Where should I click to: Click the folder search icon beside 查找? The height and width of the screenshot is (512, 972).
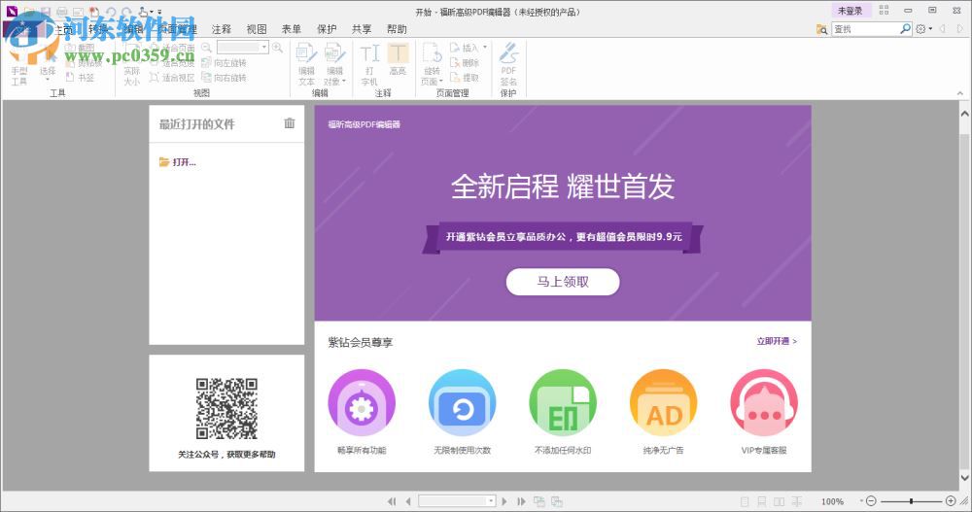(x=822, y=29)
